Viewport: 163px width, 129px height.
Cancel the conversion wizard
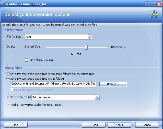pos(147,125)
